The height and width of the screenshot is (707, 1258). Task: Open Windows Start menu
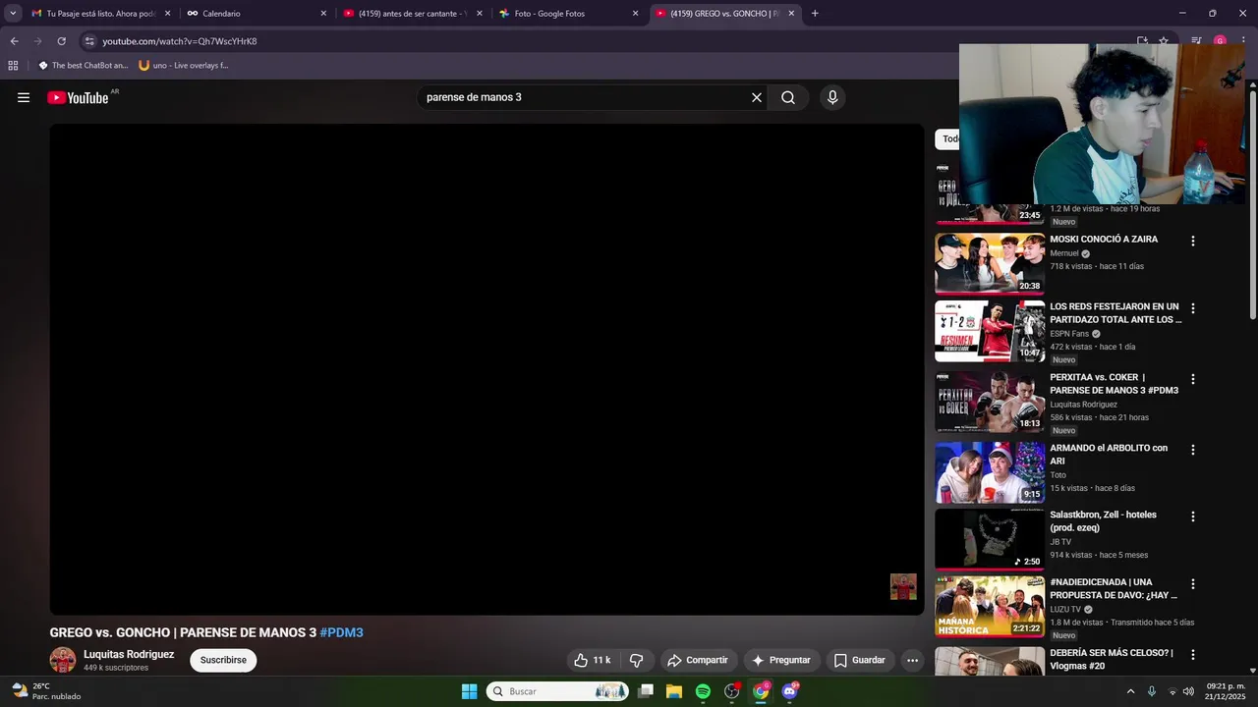[x=469, y=691]
